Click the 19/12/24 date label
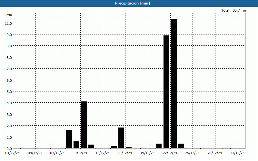Image resolution: width=258 pixels, height=161 pixels. click(147, 153)
